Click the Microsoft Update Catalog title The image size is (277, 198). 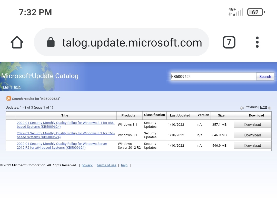pos(40,76)
